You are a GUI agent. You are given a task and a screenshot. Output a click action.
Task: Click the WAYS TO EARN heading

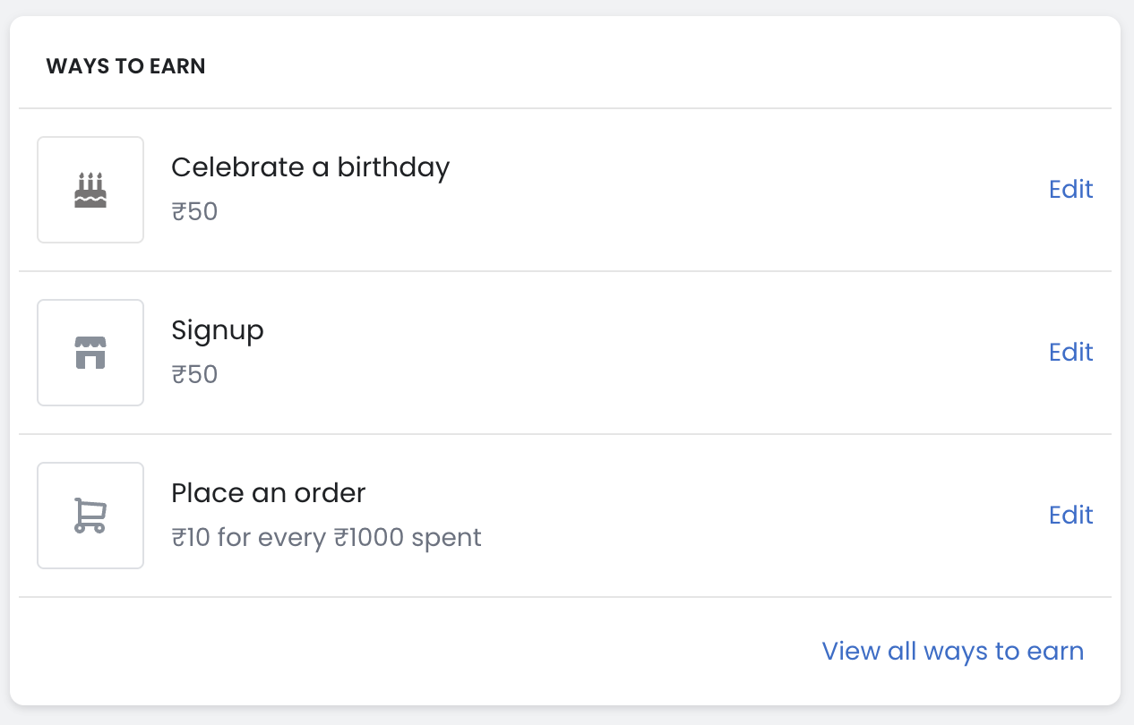(125, 66)
